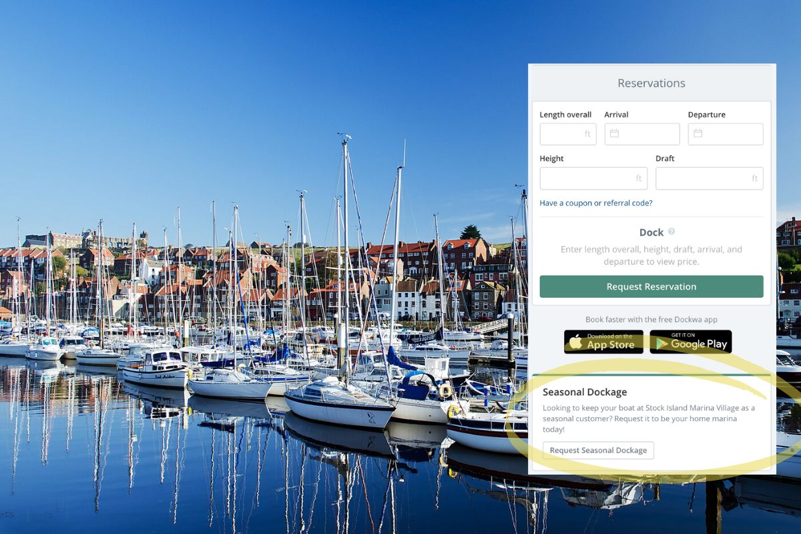Click the Length overall input field
This screenshot has height=534, width=801.
(x=568, y=134)
